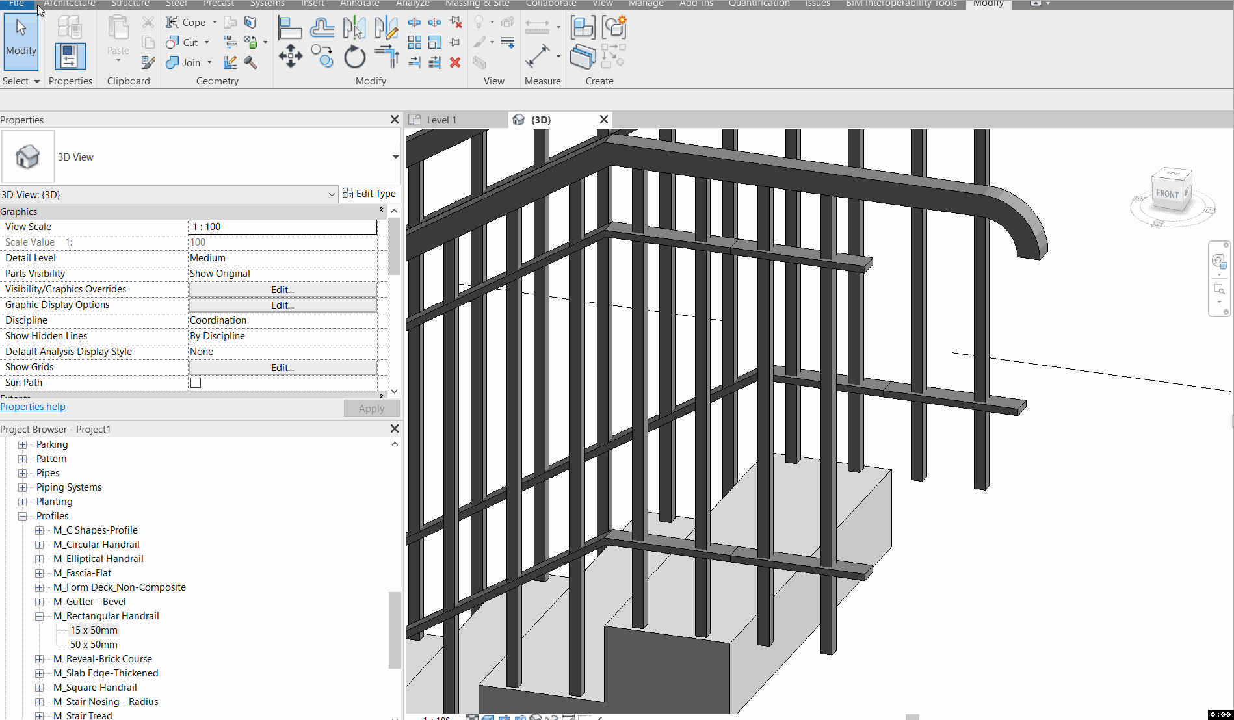The image size is (1234, 720).
Task: Activate the Rotate tool
Action: (x=354, y=57)
